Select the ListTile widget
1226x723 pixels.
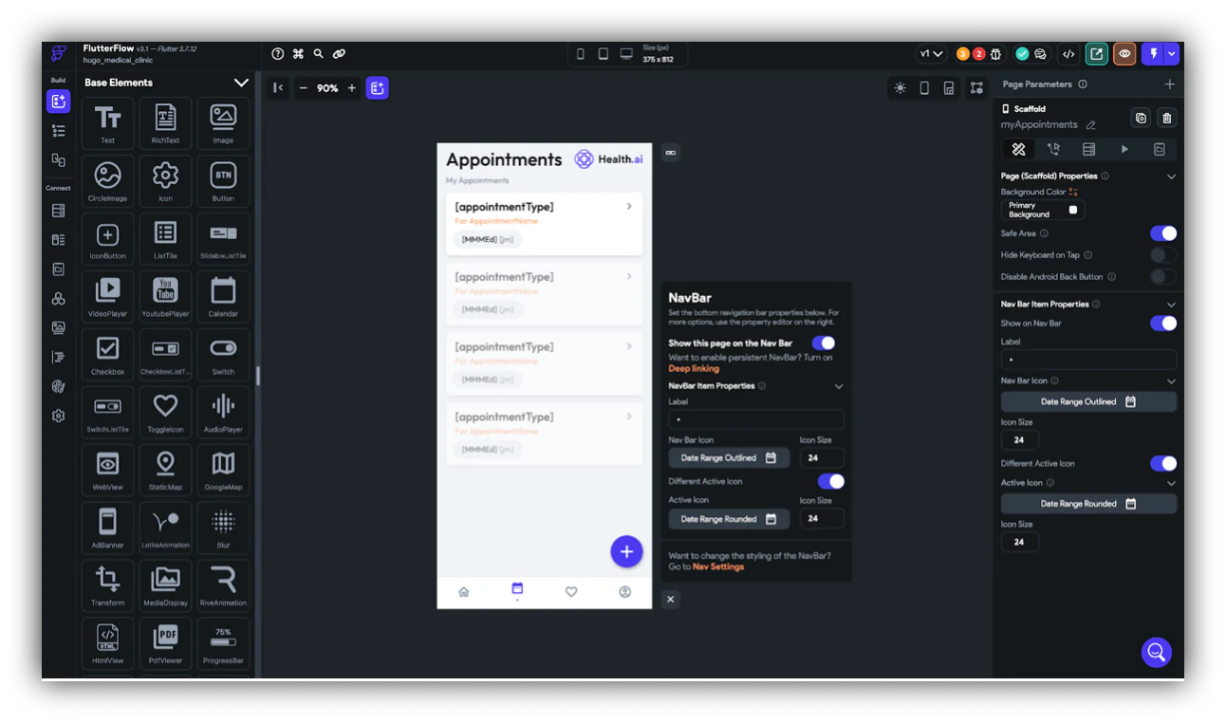coord(165,239)
